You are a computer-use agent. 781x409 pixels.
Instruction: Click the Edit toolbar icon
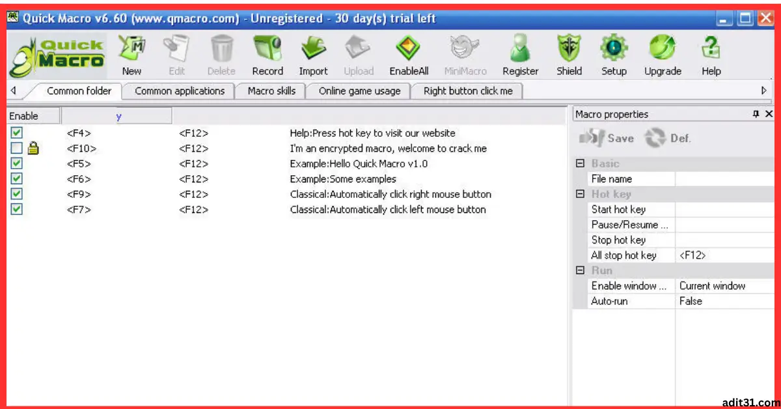pyautogui.click(x=176, y=49)
